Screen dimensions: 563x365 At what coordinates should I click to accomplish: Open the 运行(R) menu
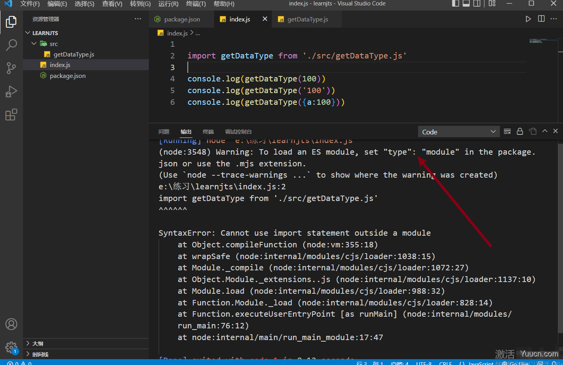tap(168, 4)
